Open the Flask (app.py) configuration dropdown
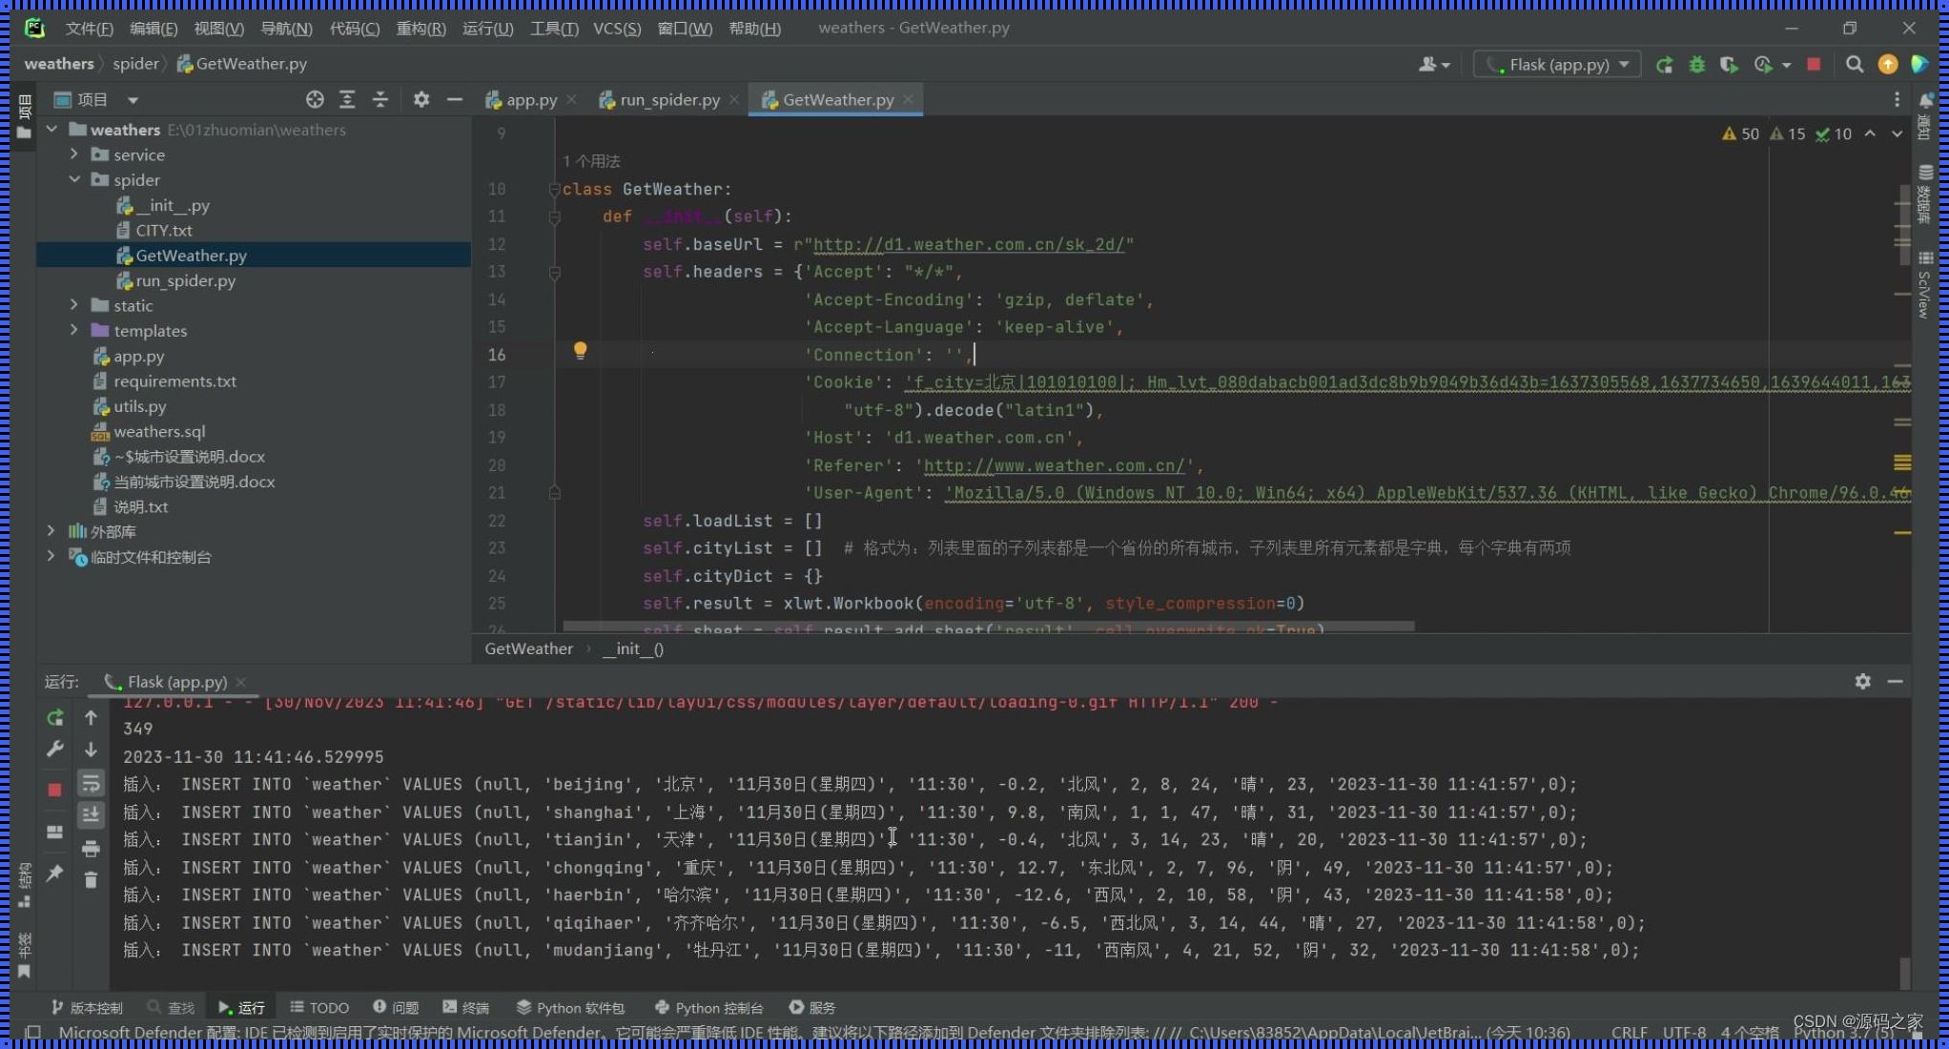Screen dimensions: 1949x1049 pyautogui.click(x=1624, y=64)
